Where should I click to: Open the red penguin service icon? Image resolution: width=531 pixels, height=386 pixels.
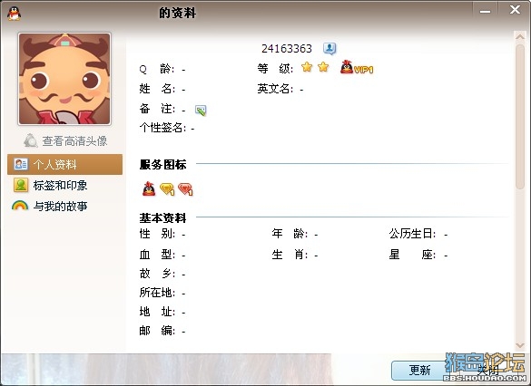click(149, 189)
